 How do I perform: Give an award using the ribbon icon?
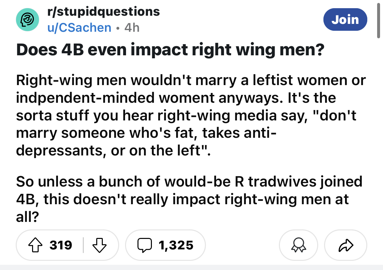pos(298,245)
